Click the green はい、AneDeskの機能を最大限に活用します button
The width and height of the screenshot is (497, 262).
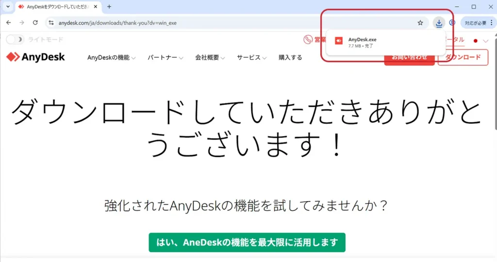[247, 242]
